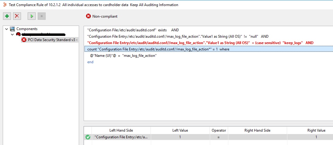
Task: Click the red Non-compliant status icon
Action: [x=88, y=16]
